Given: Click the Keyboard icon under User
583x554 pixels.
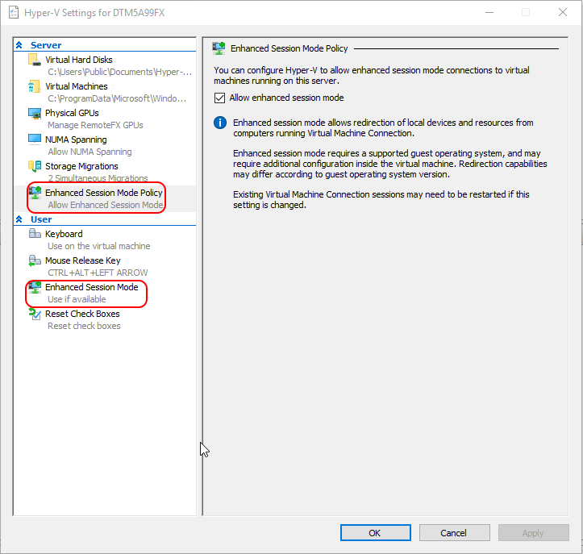Looking at the screenshot, I should tap(35, 234).
